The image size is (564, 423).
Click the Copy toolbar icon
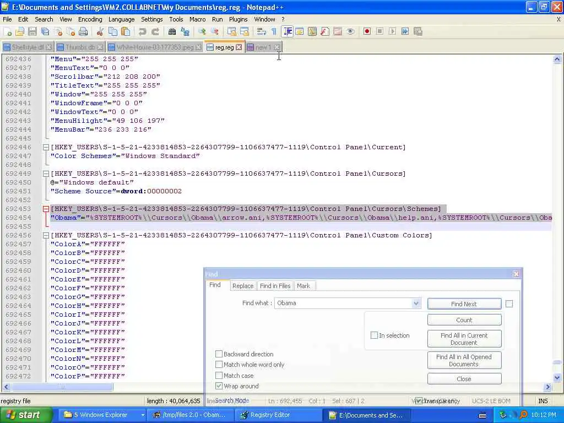(113, 31)
